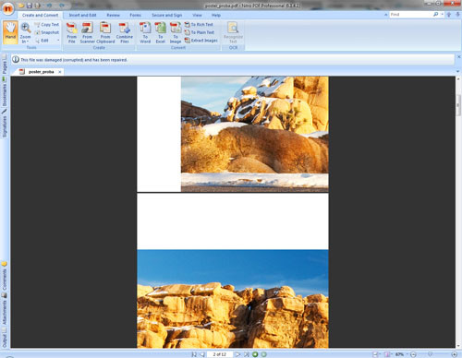Open the Attachments side panel
Image resolution: width=462 pixels, height=358 pixels.
click(x=4, y=309)
